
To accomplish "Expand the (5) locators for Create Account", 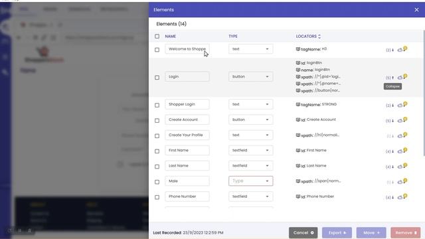I will click(390, 121).
